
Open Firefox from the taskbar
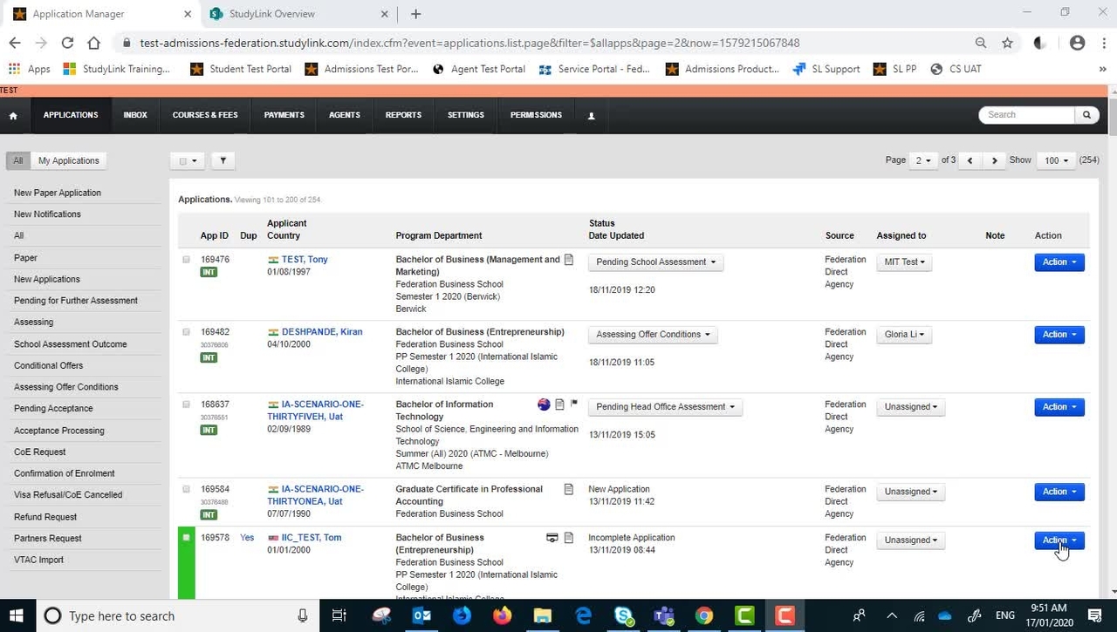[x=502, y=616]
